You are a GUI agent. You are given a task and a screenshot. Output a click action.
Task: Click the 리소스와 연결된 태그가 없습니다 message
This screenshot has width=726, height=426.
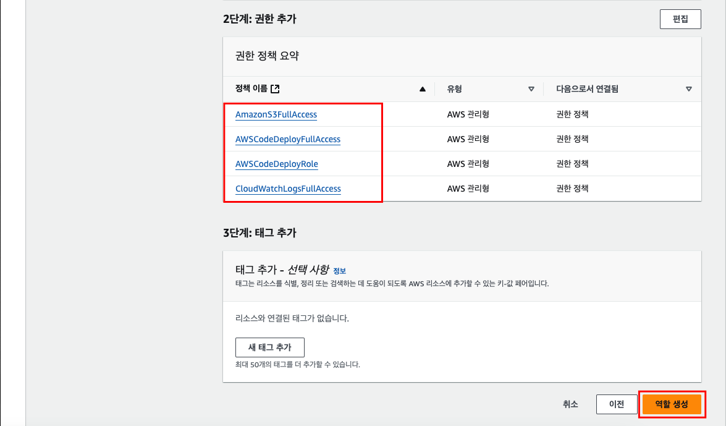[292, 318]
